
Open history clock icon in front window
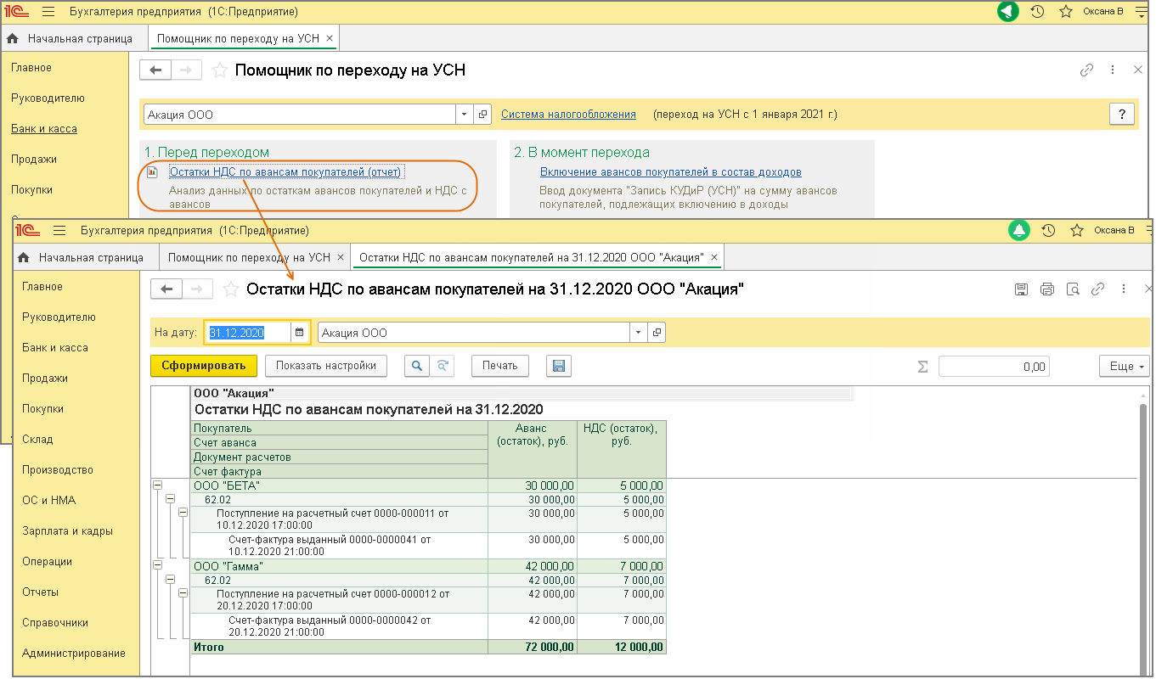(x=1049, y=230)
